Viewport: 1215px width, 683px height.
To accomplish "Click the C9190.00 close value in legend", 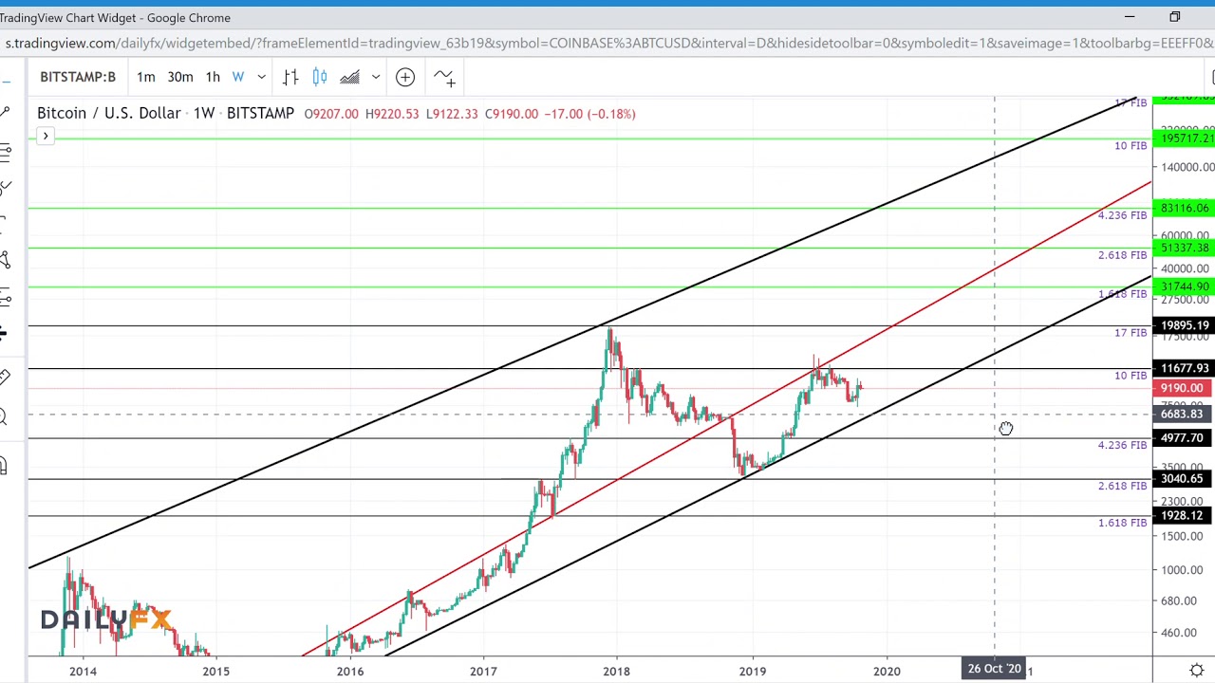I will click(x=512, y=114).
